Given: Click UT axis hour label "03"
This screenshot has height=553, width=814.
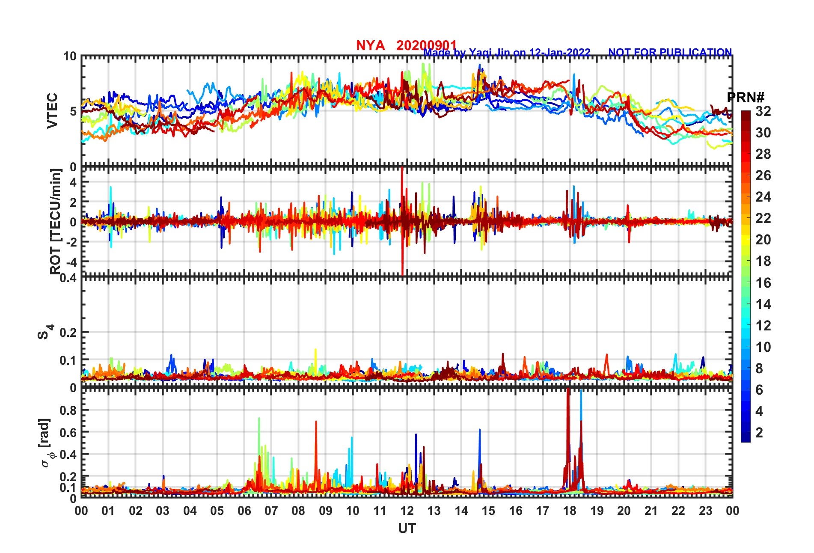Looking at the screenshot, I should (163, 511).
